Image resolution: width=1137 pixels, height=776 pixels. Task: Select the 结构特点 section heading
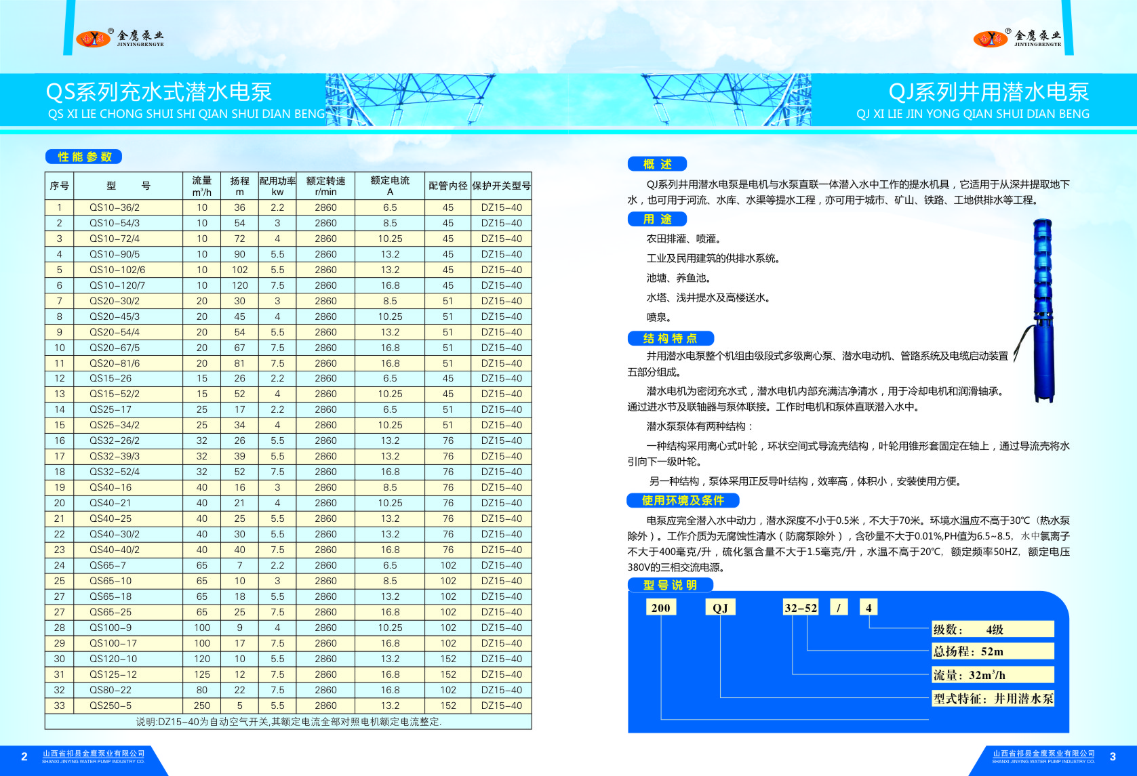point(670,338)
